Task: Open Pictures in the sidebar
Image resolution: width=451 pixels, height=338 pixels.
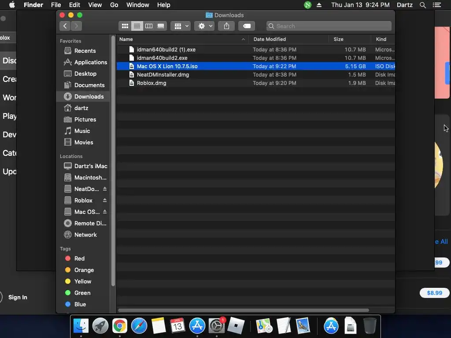Action: [x=83, y=120]
